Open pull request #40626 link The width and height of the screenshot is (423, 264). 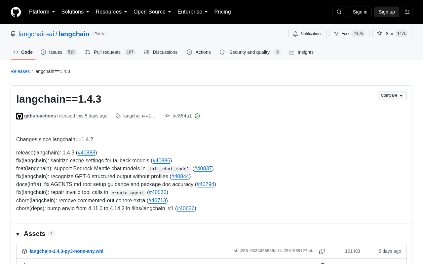click(x=186, y=209)
